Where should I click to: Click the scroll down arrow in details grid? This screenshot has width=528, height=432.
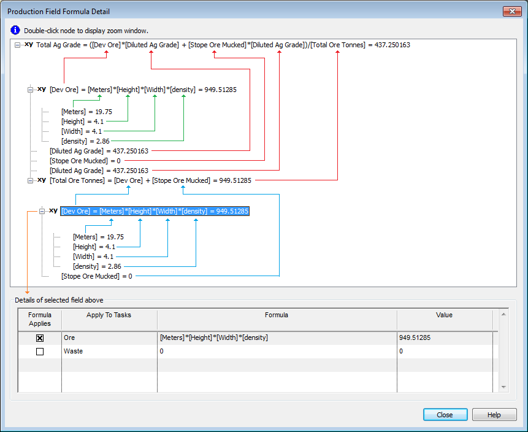pos(503,387)
